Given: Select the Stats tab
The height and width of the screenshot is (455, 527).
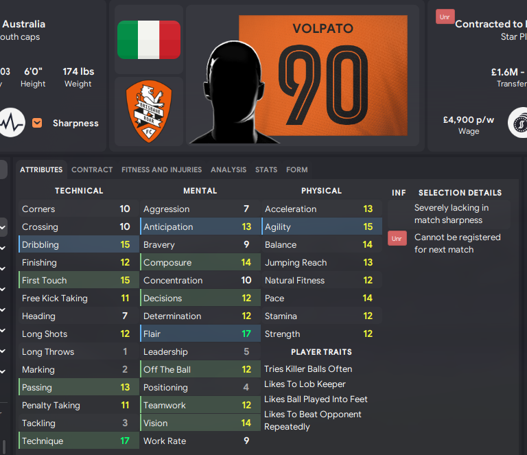Looking at the screenshot, I should [266, 170].
